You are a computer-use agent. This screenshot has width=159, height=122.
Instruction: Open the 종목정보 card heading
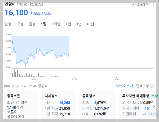[x=89, y=96]
